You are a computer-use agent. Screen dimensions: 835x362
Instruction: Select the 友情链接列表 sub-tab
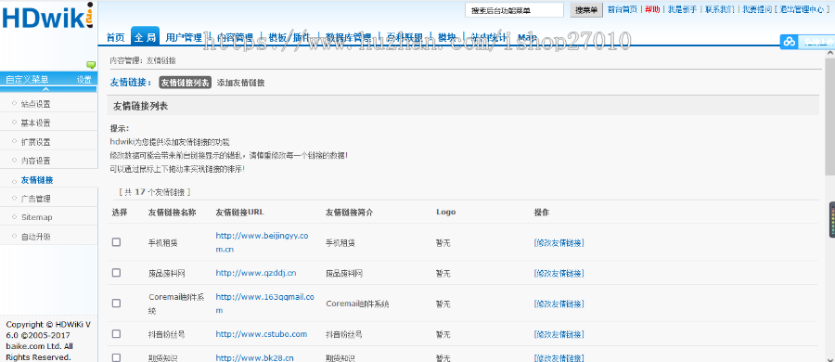click(186, 83)
